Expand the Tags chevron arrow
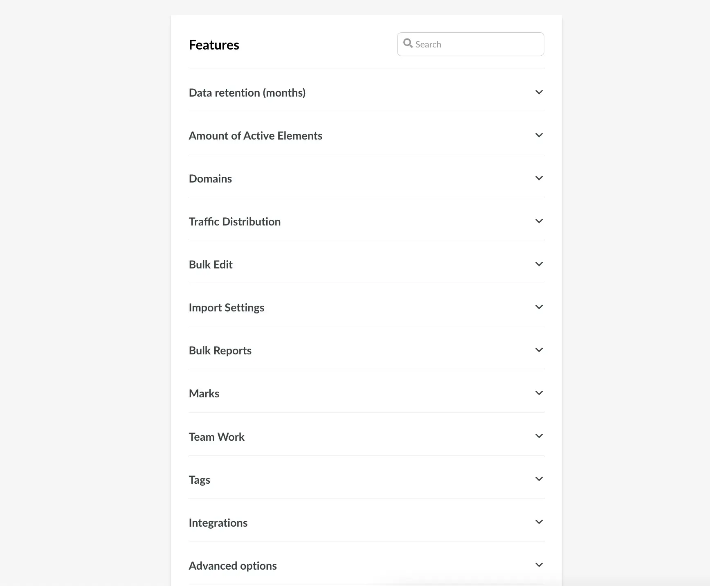The height and width of the screenshot is (586, 710). 539,479
